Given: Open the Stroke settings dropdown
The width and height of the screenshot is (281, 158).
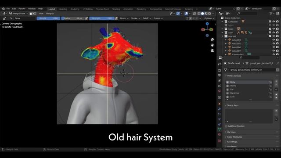Looking at the screenshot, I should (135, 18).
